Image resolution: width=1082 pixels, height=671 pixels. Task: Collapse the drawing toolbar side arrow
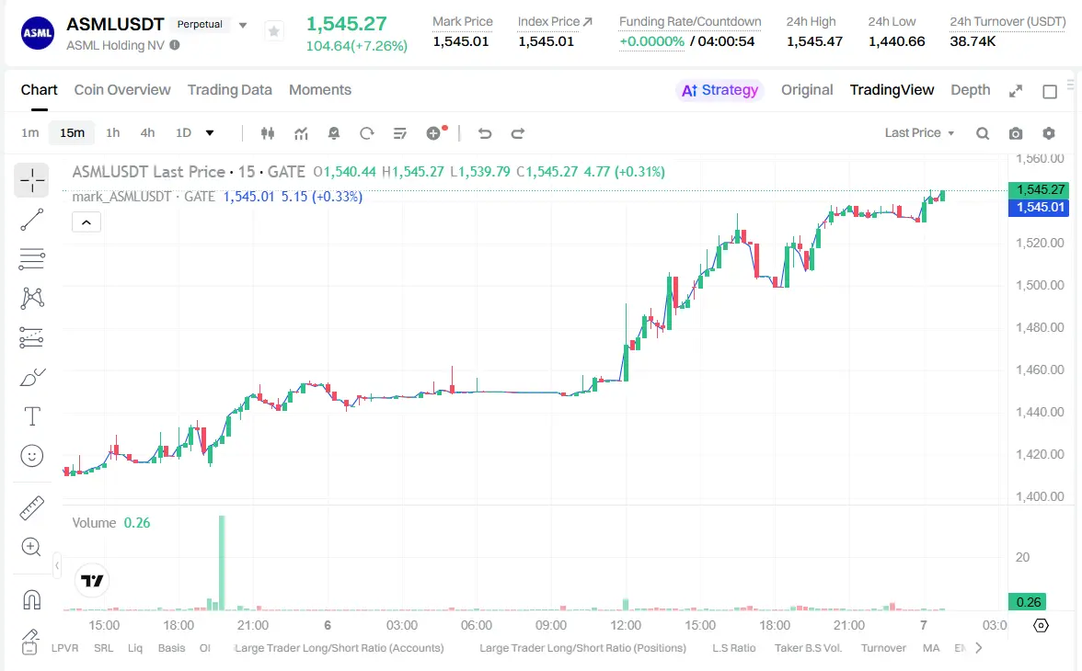57,565
